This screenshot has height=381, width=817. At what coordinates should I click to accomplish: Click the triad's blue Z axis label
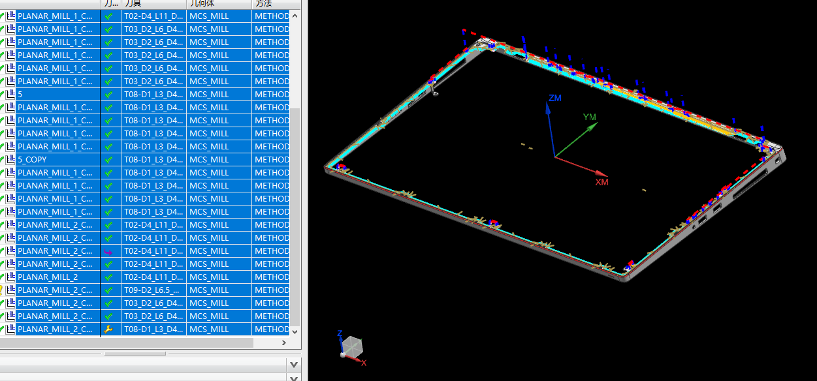point(340,333)
